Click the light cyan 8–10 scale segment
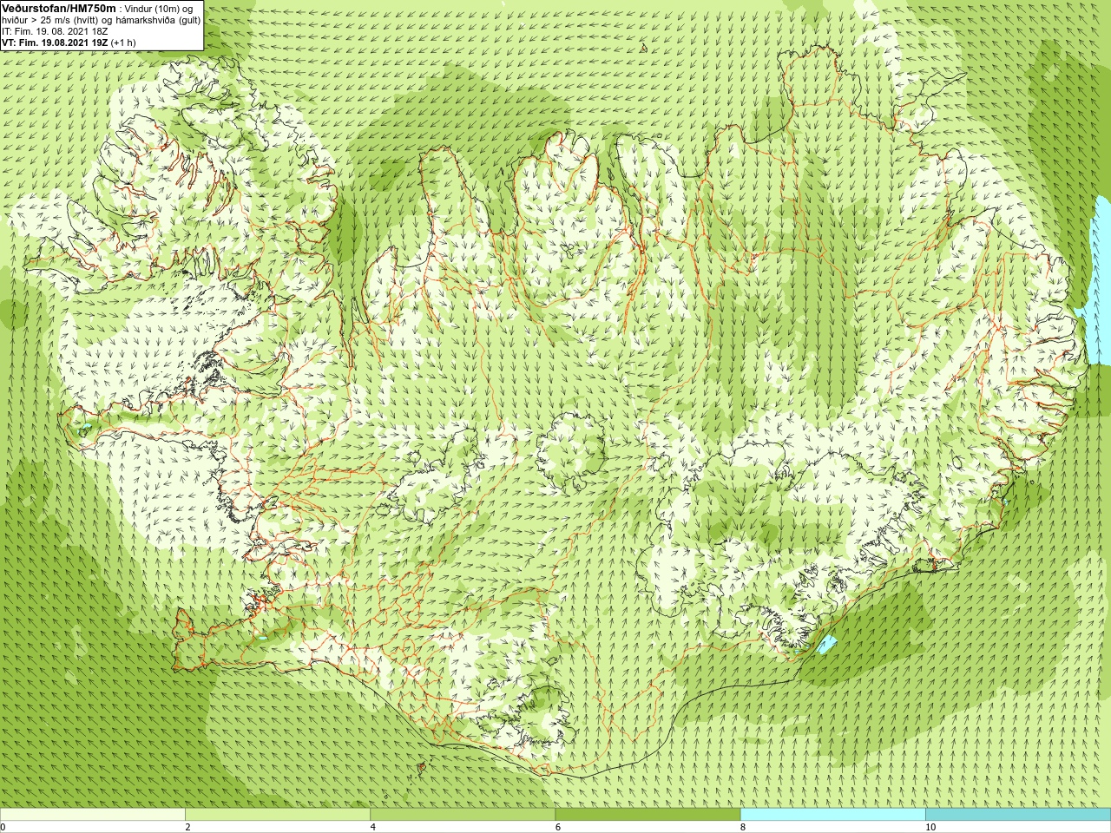 832,815
